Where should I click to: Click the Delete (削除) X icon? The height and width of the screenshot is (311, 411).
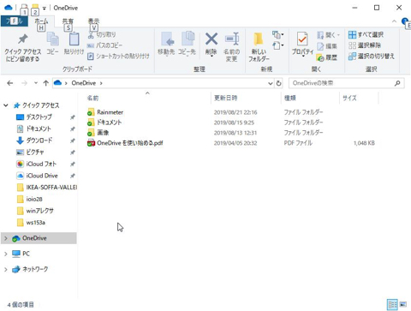point(211,39)
